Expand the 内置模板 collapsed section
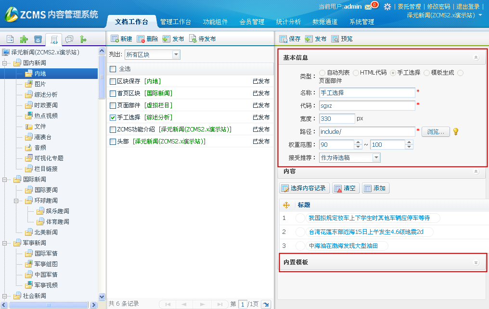Image resolution: width=489 pixels, height=309 pixels. click(476, 262)
